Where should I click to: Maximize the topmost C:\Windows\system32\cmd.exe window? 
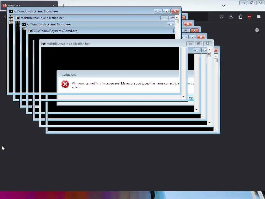click(166, 11)
